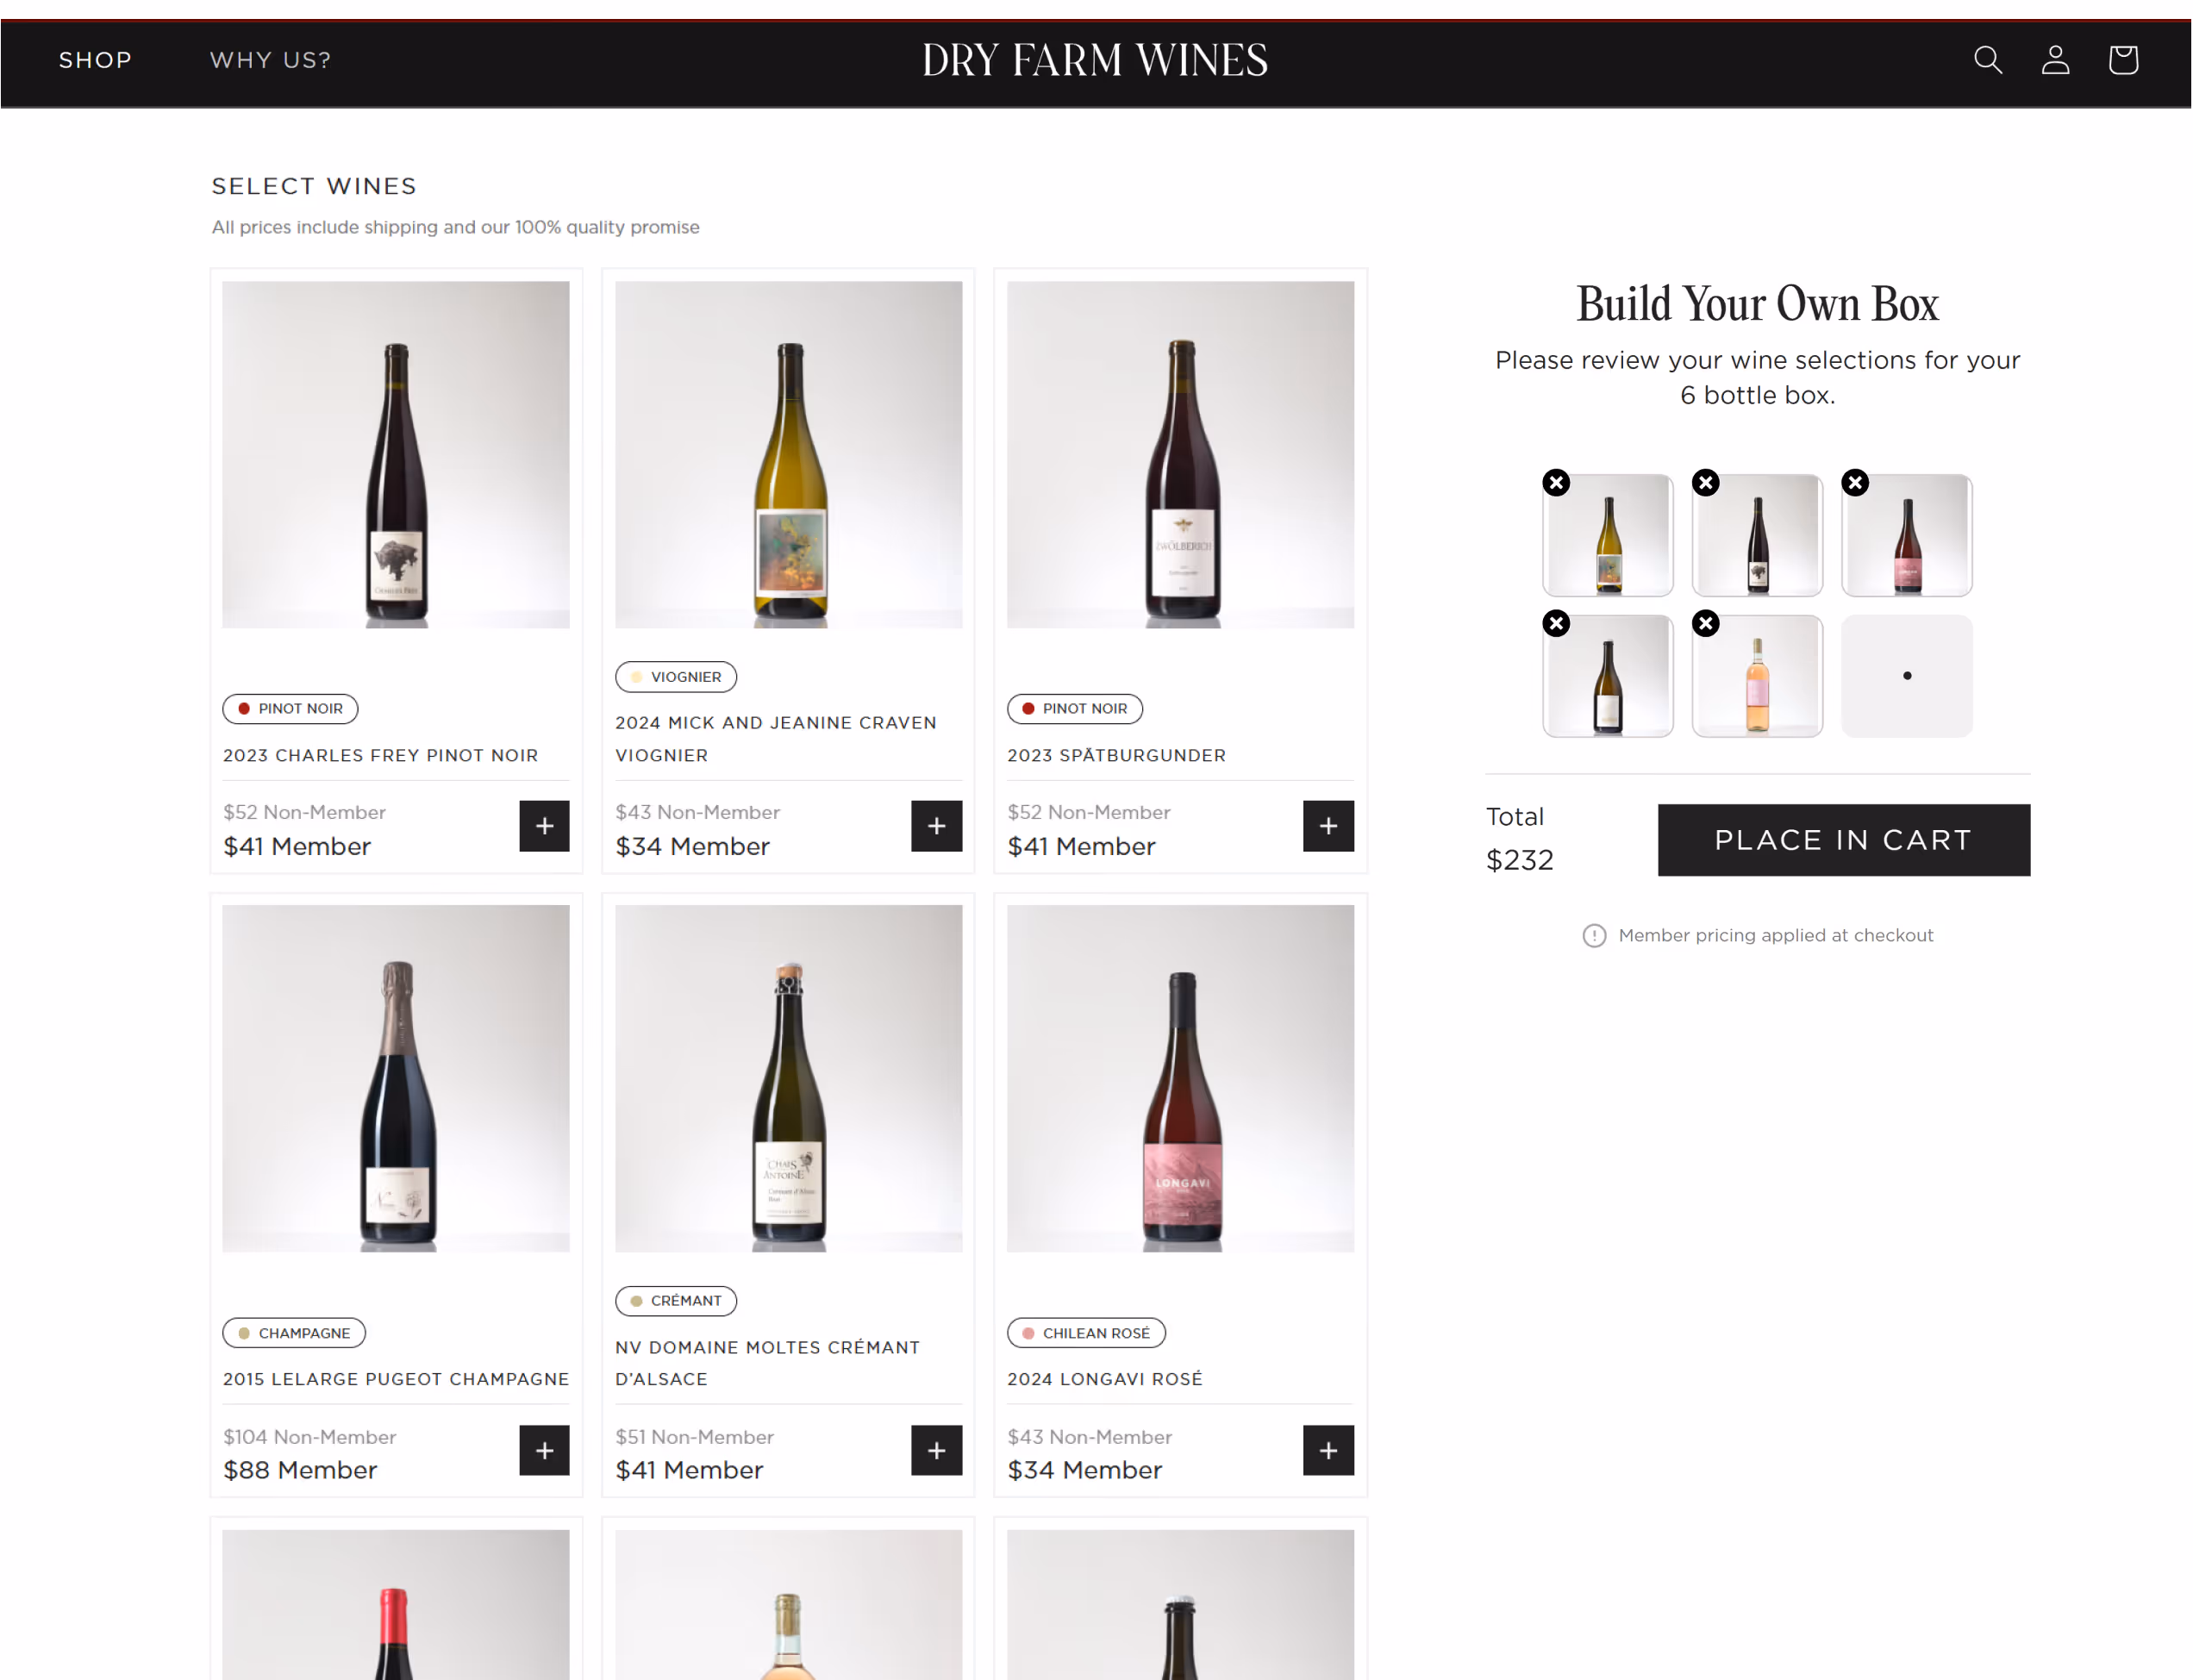Select the PINOT NOIR tag on Charles Frey

[x=289, y=708]
